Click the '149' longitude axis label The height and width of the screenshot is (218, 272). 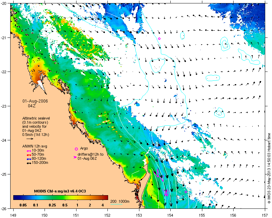(x=13, y=215)
